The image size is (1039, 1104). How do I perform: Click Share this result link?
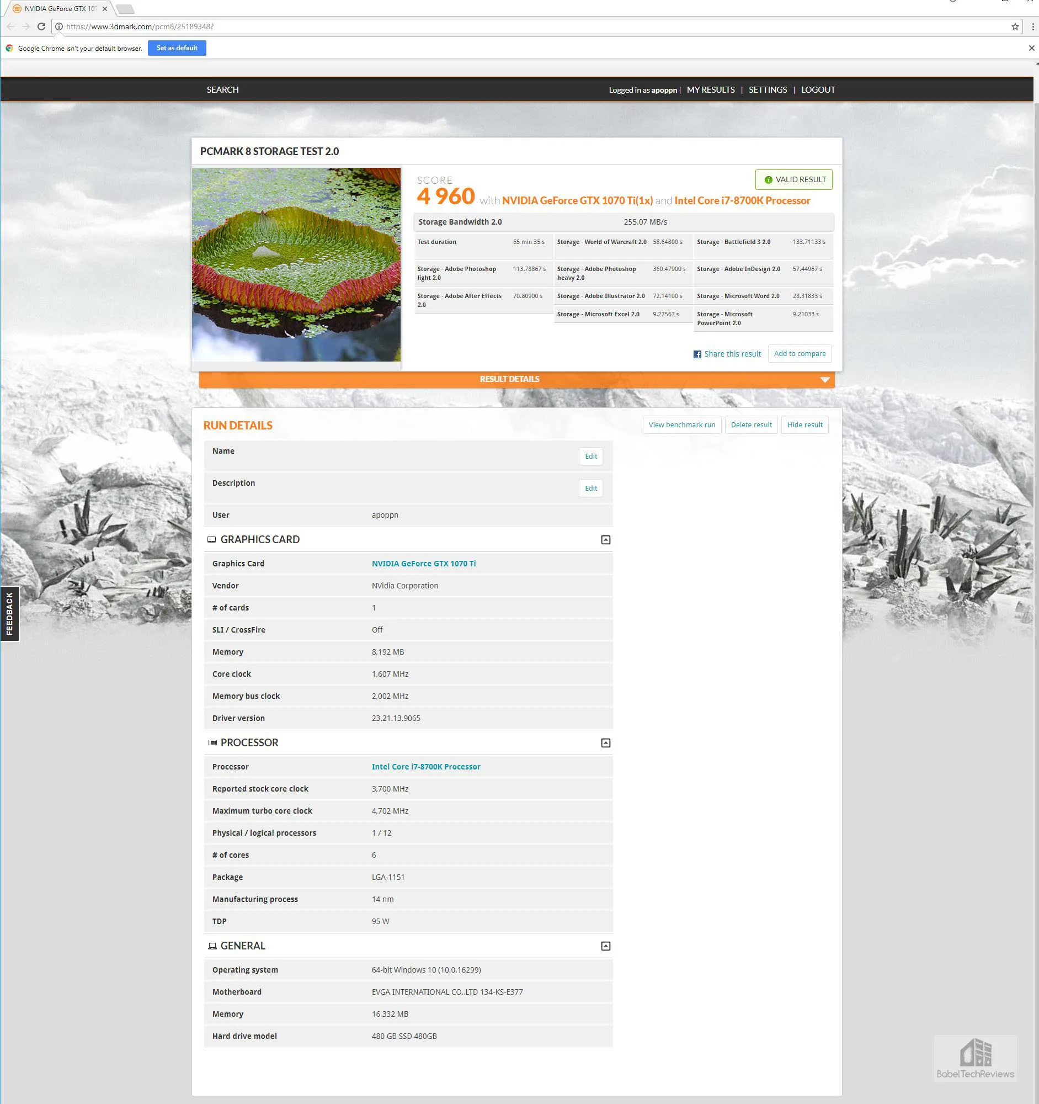click(x=733, y=354)
